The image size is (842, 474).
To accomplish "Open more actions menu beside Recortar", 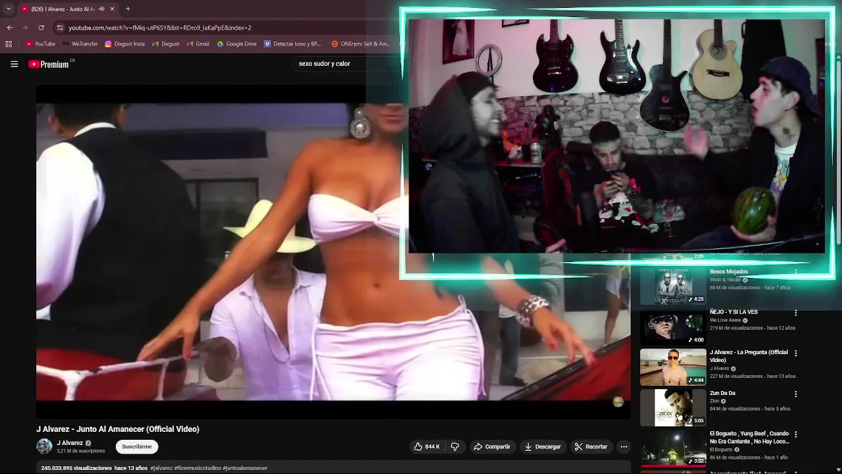I will coord(624,446).
